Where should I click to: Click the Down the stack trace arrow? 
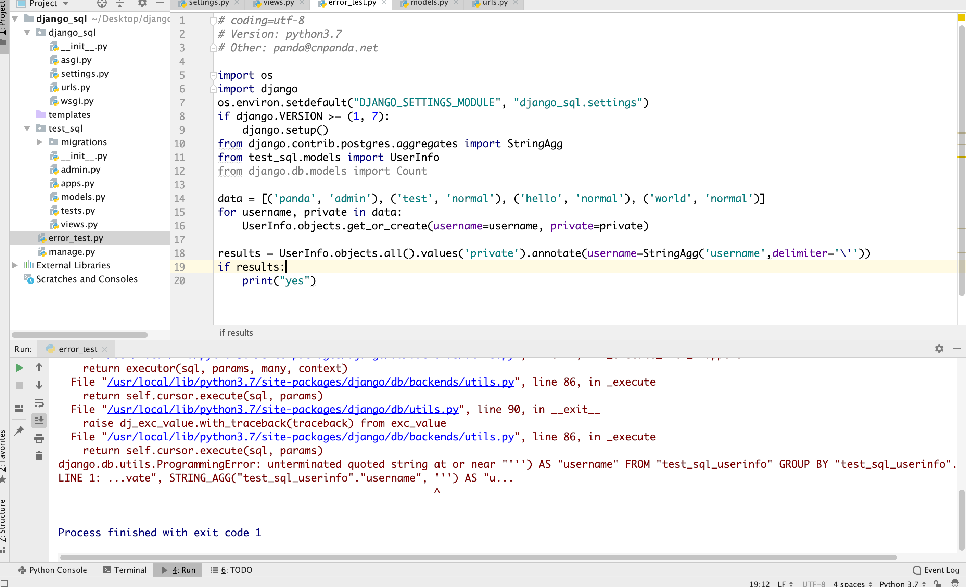[39, 385]
